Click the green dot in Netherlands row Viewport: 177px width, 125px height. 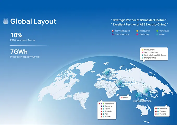pyautogui.click(x=103, y=104)
